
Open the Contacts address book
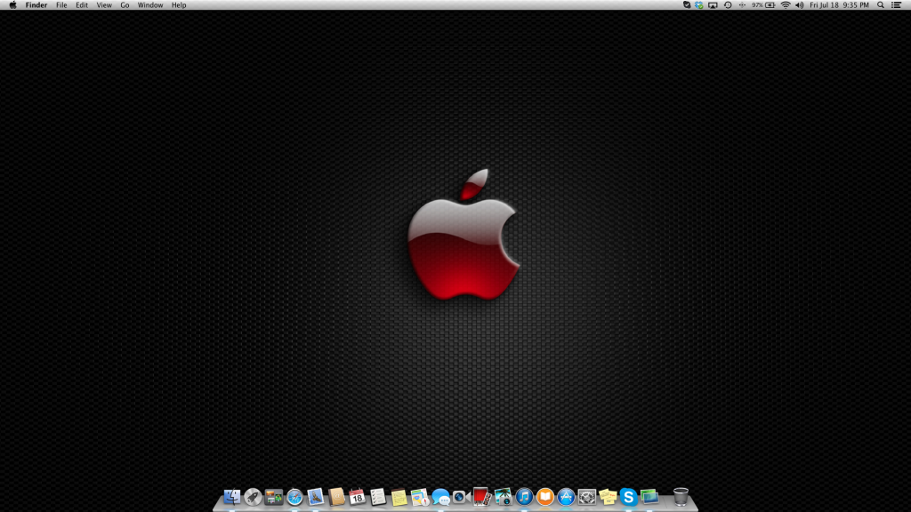pyautogui.click(x=336, y=497)
